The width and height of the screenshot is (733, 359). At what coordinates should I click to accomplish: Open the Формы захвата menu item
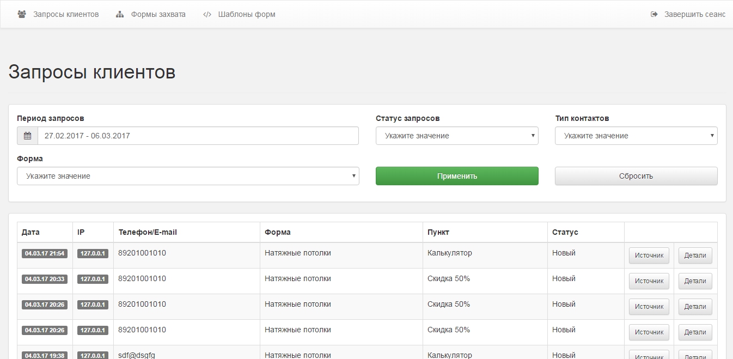(x=158, y=14)
